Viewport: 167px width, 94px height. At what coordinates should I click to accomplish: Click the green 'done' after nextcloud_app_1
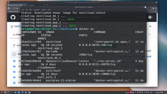point(73,26)
